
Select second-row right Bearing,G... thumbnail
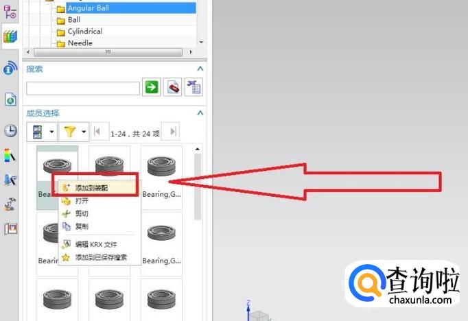click(161, 244)
